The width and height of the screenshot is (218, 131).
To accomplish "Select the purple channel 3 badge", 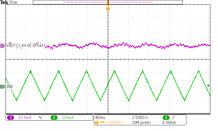I will click(10, 118).
